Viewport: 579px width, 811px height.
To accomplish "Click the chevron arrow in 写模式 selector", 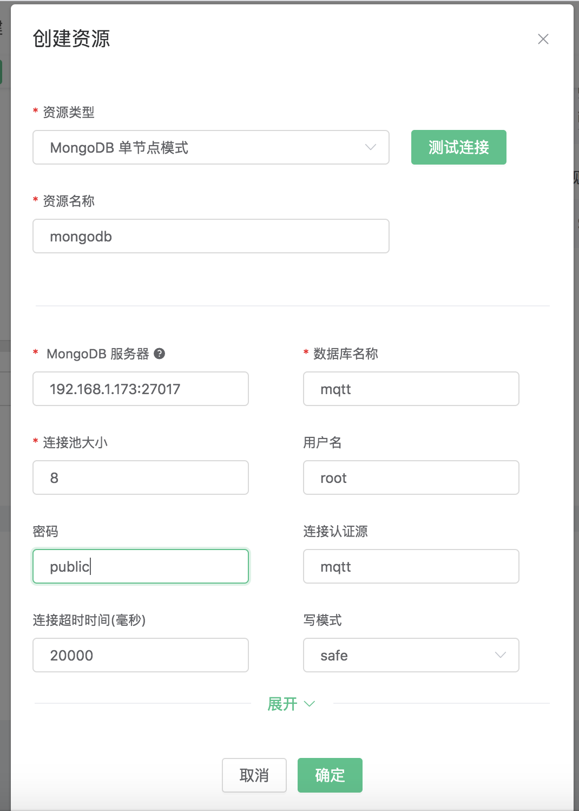I will point(500,655).
